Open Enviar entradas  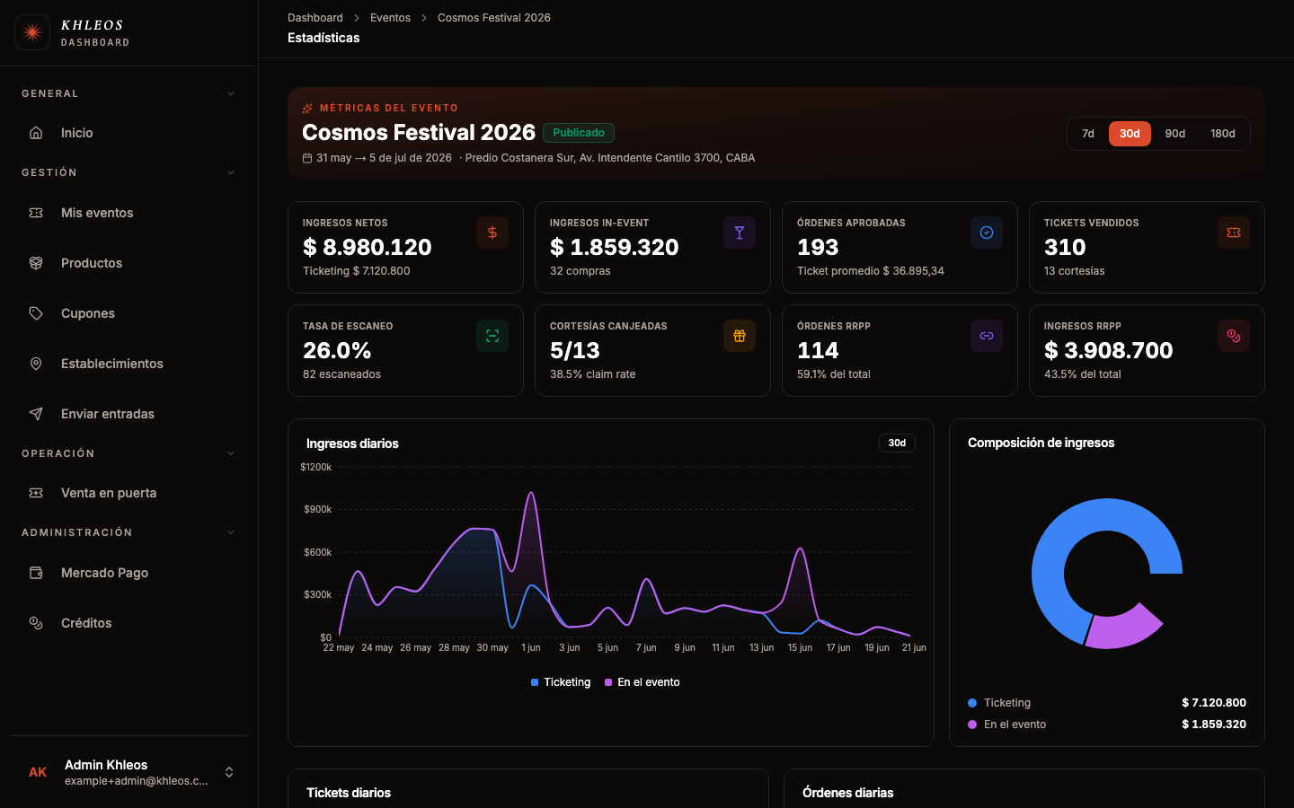click(x=129, y=414)
